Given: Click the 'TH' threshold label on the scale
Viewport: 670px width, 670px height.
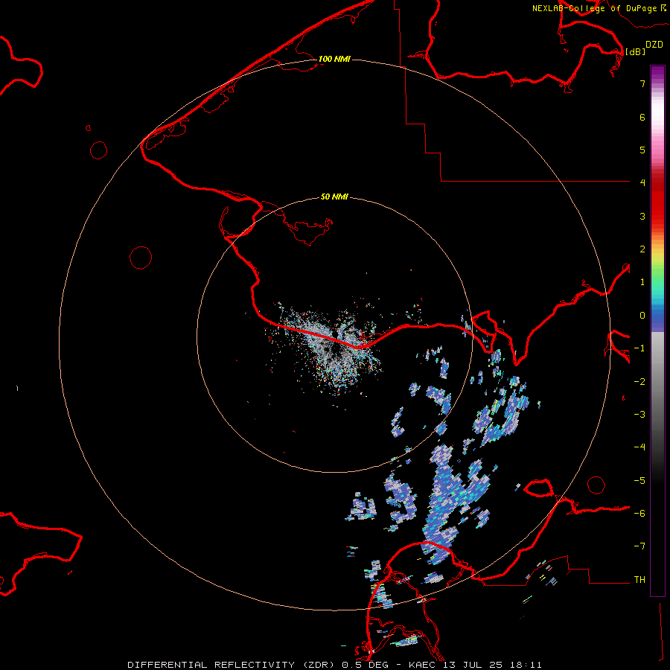Looking at the screenshot, I should click(639, 580).
